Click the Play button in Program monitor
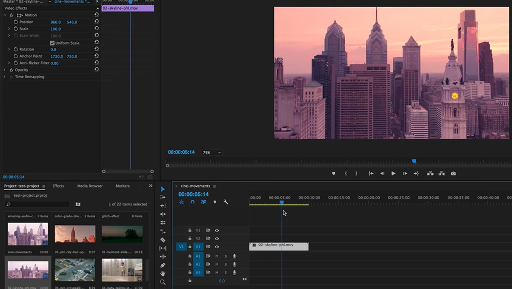The height and width of the screenshot is (289, 512). (394, 174)
